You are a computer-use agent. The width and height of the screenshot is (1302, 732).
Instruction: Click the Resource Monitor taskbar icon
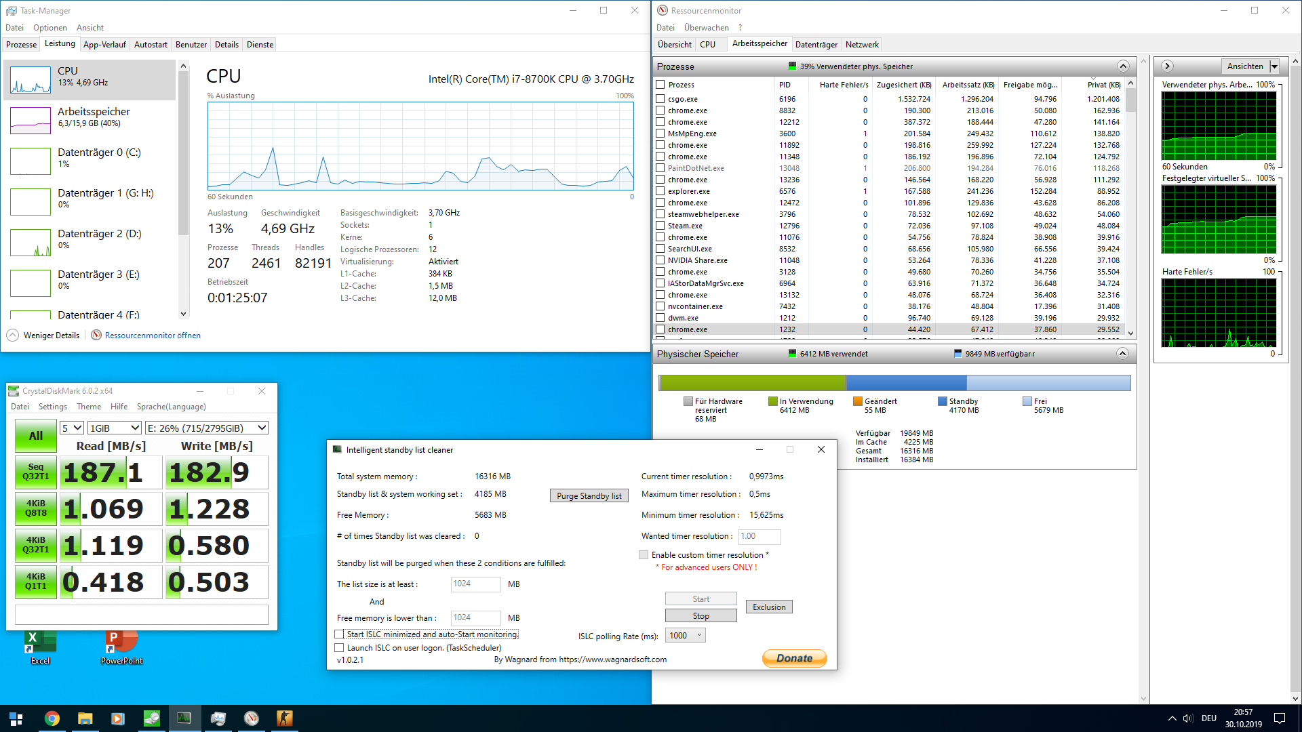click(x=252, y=718)
